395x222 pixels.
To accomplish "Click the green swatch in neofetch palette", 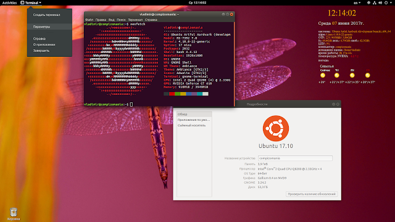I will click(x=177, y=94).
